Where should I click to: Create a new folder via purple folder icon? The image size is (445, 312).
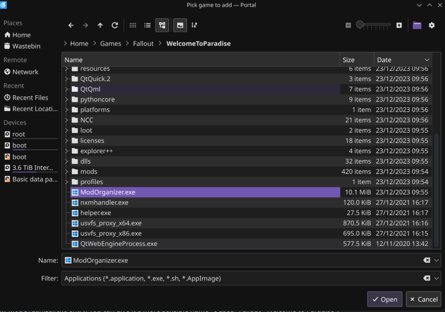[x=417, y=25]
